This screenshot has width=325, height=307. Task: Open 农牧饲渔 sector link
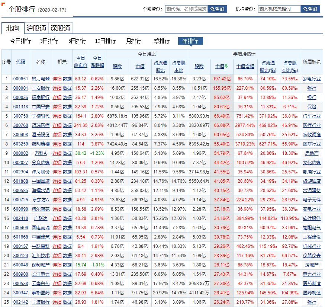312,135
